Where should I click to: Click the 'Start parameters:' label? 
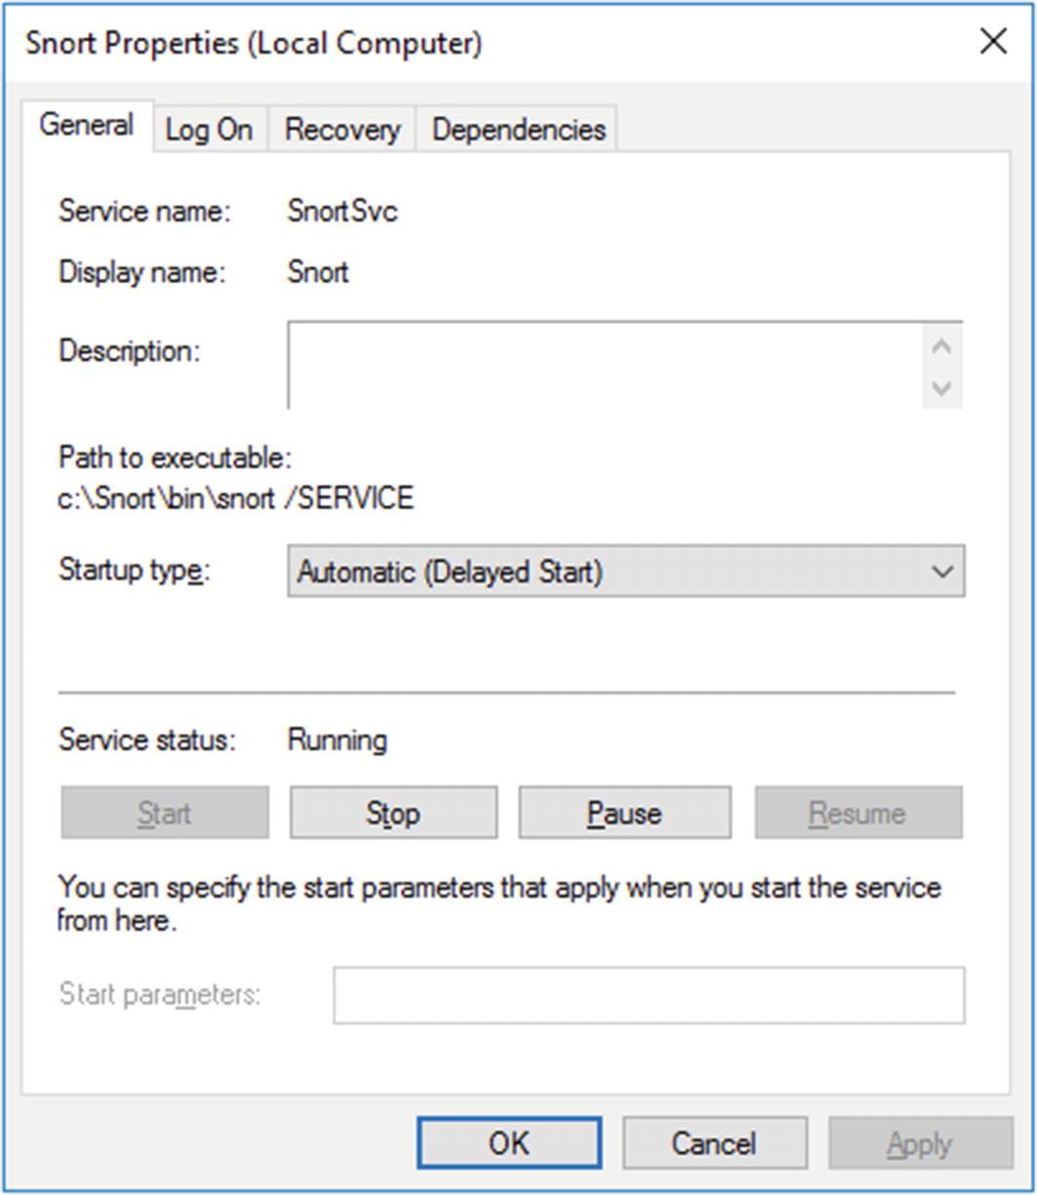(160, 995)
